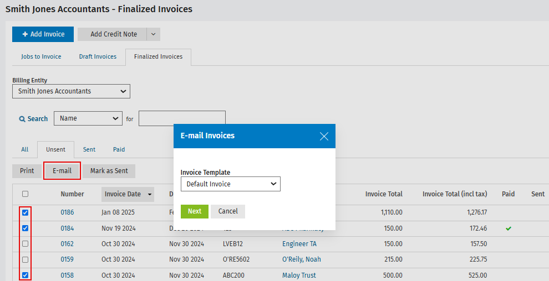549x281 pixels.
Task: Click the amount 172.46
Action: (478, 228)
